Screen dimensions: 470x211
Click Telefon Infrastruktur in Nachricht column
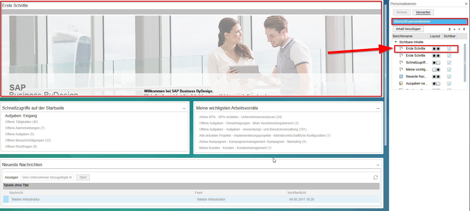(25, 199)
